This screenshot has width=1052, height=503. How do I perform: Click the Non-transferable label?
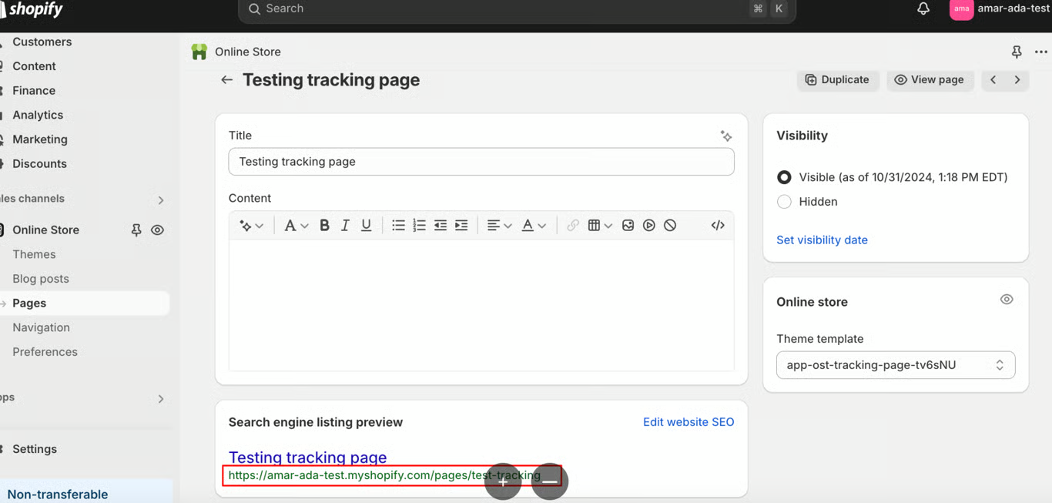pyautogui.click(x=58, y=495)
